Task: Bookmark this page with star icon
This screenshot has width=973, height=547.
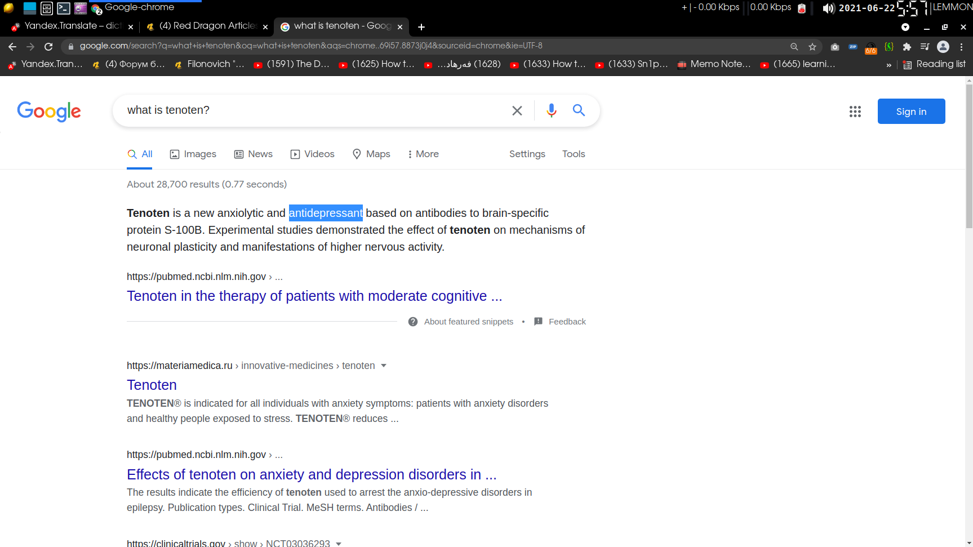Action: point(812,47)
